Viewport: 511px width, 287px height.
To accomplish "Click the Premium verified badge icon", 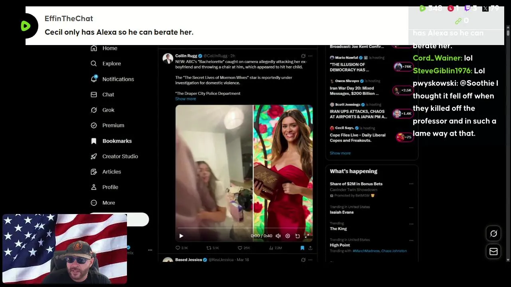I will click(x=94, y=125).
